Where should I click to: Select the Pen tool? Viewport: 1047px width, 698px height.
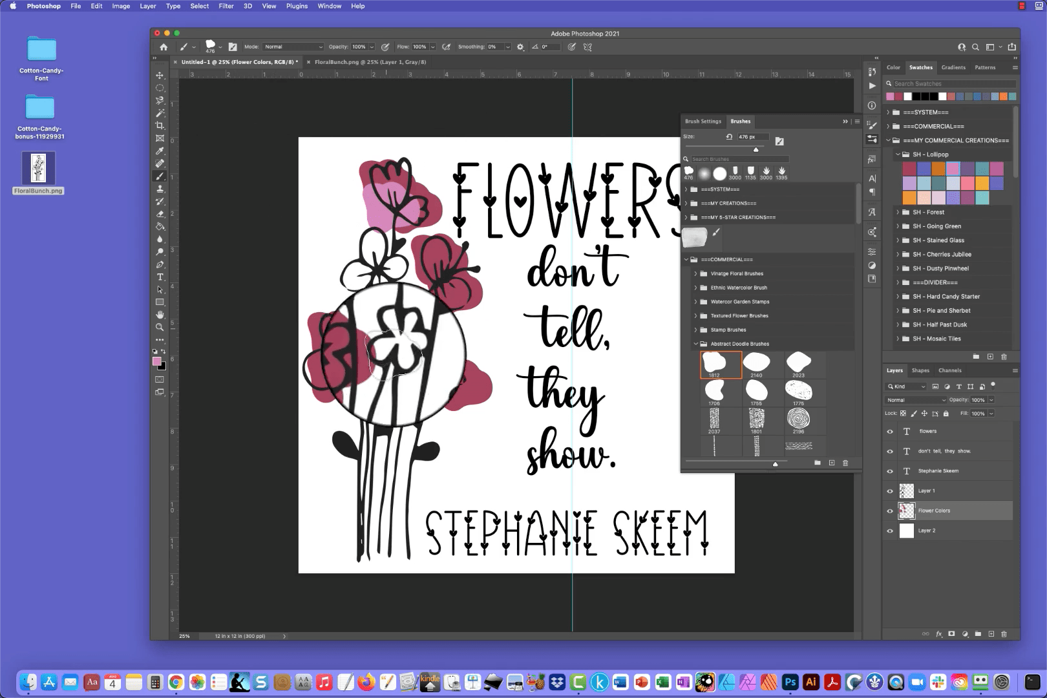(160, 264)
